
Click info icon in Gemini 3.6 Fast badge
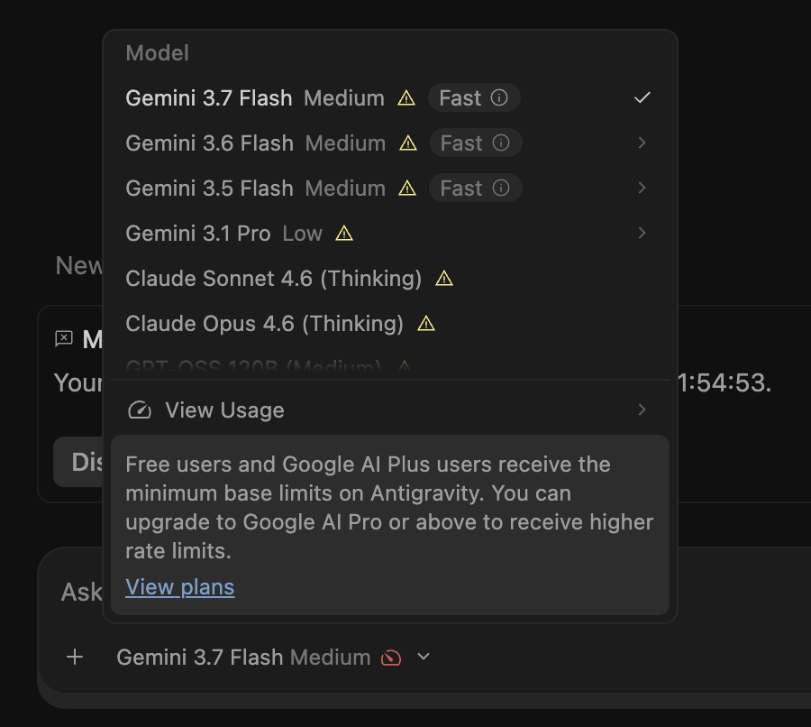(501, 143)
